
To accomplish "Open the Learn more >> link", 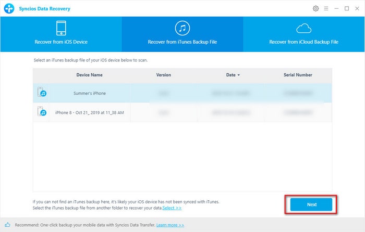I will tap(170, 225).
